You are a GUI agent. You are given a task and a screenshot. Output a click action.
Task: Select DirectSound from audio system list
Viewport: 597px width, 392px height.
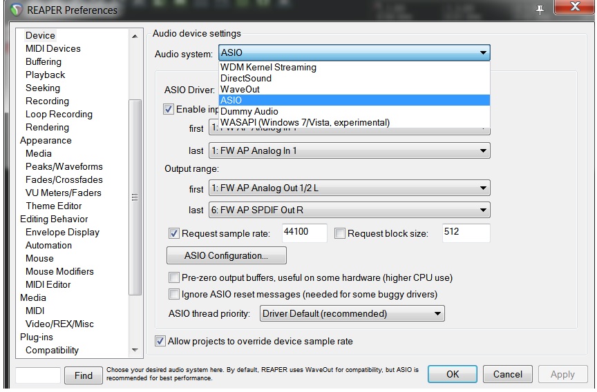(x=354, y=78)
